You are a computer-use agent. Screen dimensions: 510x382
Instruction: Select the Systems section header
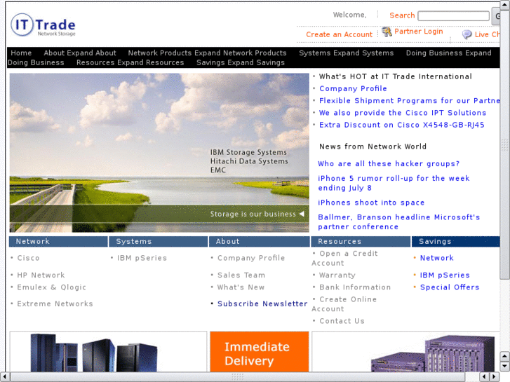[x=159, y=242]
